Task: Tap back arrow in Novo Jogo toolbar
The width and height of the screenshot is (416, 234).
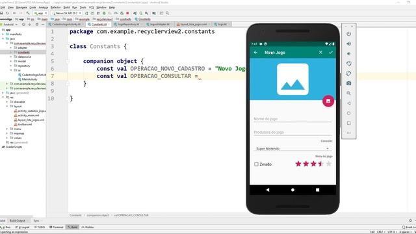Action: pos(255,53)
